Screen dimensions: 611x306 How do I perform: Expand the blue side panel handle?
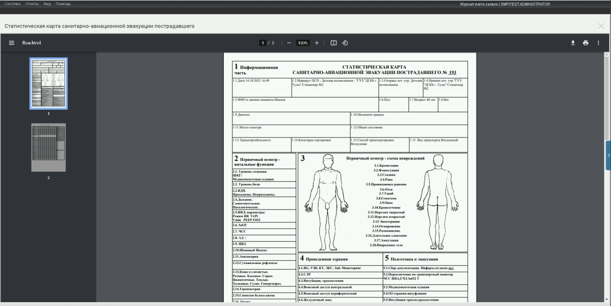tap(608, 155)
